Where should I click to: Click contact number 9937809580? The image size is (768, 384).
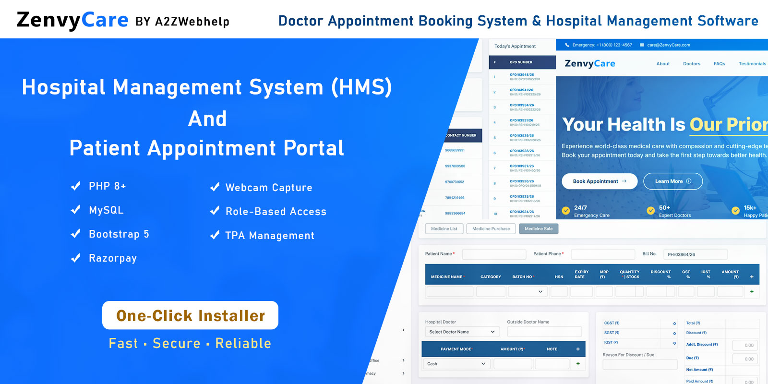tap(455, 166)
